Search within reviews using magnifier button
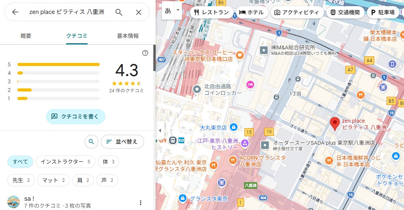 pos(91,142)
